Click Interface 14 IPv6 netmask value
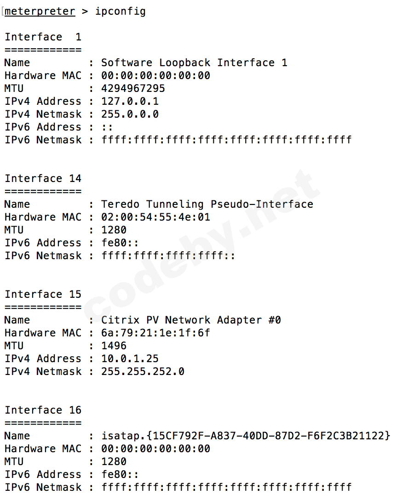Screen dimensions: 401x500 (168, 256)
